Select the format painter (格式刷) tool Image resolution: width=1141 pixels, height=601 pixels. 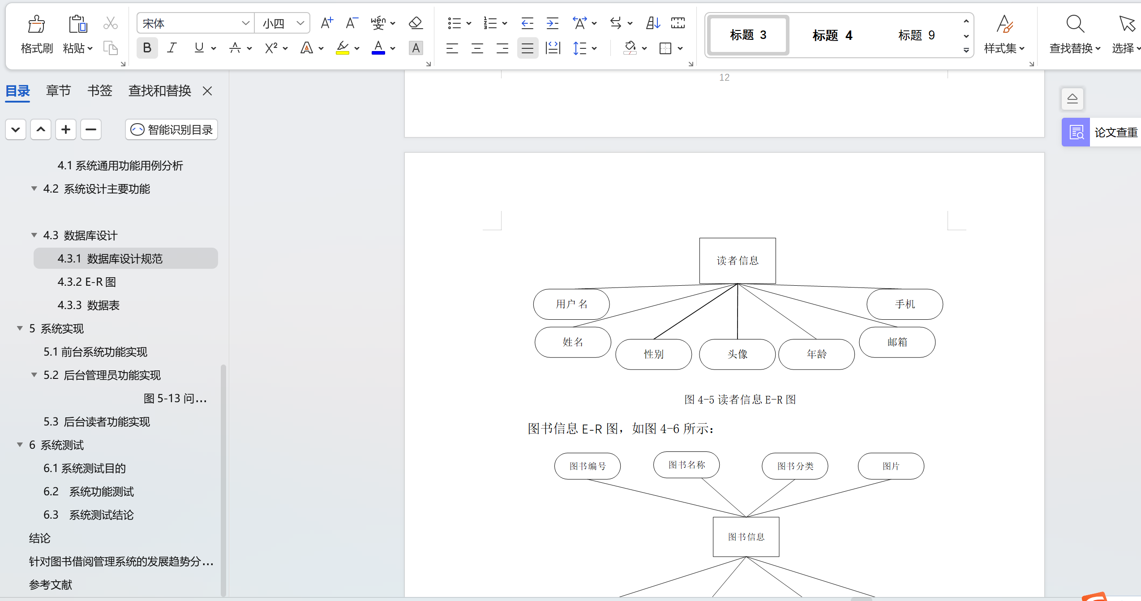[36, 34]
